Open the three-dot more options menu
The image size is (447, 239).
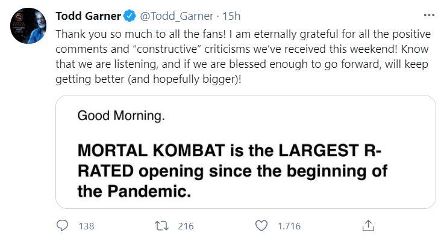tap(429, 15)
